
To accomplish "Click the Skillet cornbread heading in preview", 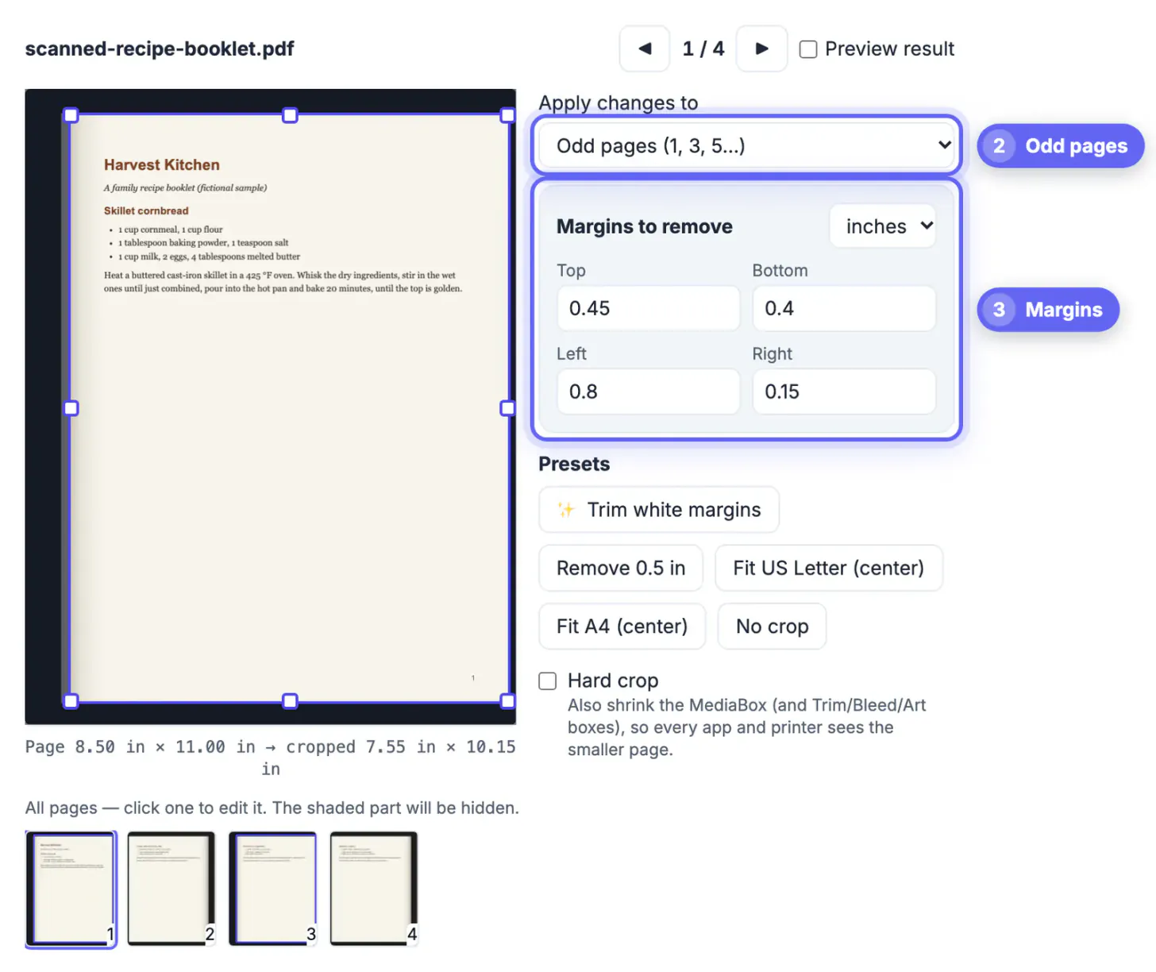I will (146, 211).
